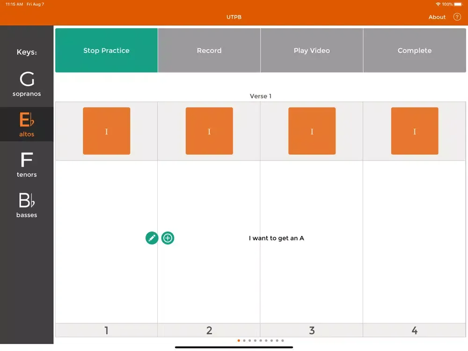Tap the active orange page dot
468x351 pixels.
coord(239,341)
